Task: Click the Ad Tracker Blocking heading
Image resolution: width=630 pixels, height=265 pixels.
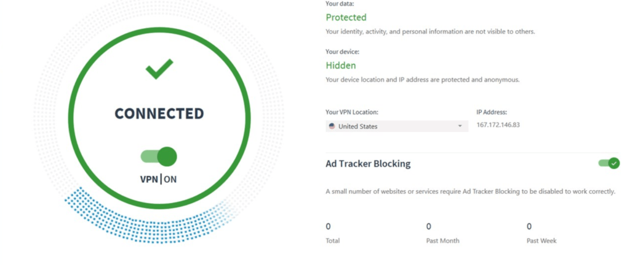Action: 368,164
